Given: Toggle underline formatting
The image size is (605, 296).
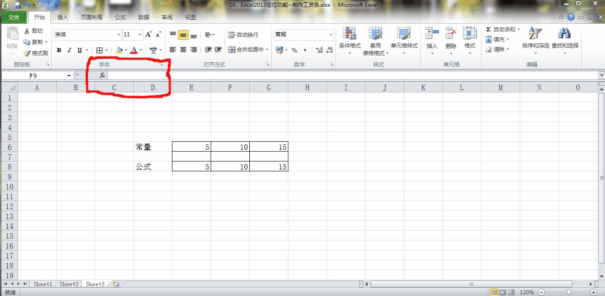Looking at the screenshot, I should (79, 50).
